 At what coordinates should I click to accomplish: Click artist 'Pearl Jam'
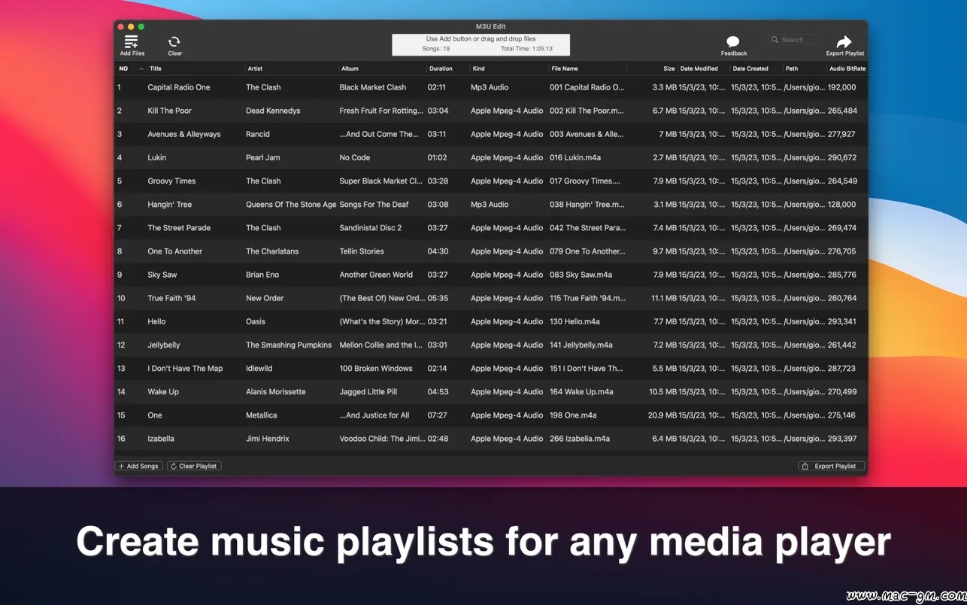pyautogui.click(x=263, y=157)
